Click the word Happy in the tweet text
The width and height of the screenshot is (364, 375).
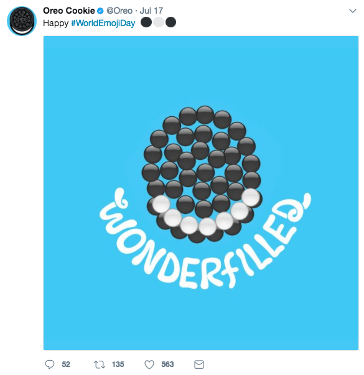click(x=56, y=24)
